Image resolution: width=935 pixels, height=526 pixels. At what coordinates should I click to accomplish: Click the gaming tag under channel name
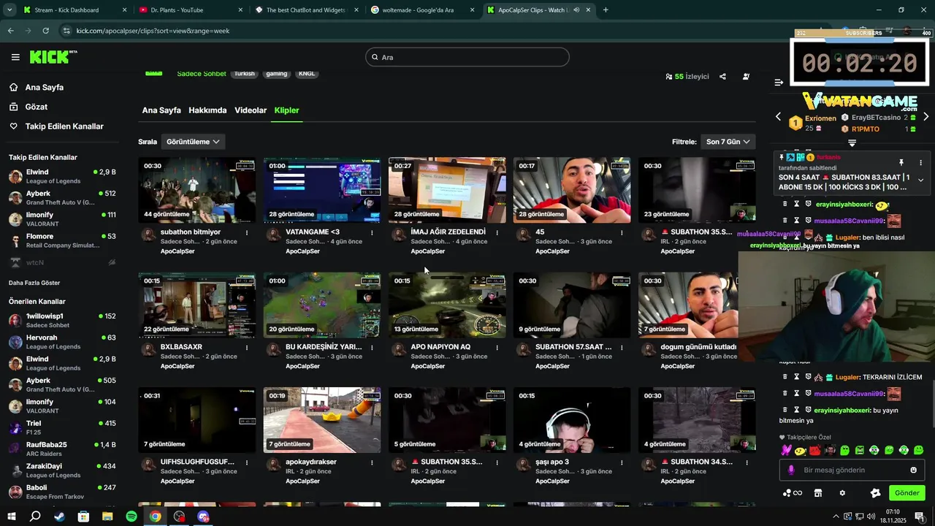click(x=276, y=74)
